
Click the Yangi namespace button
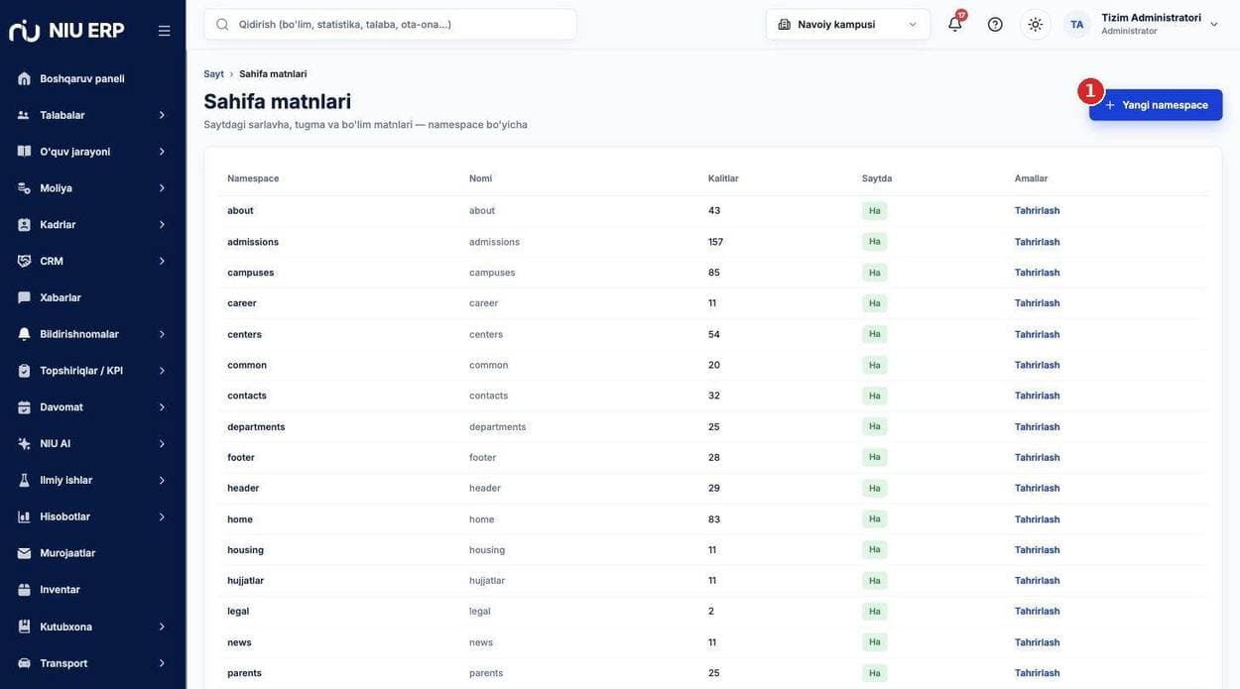tap(1156, 105)
